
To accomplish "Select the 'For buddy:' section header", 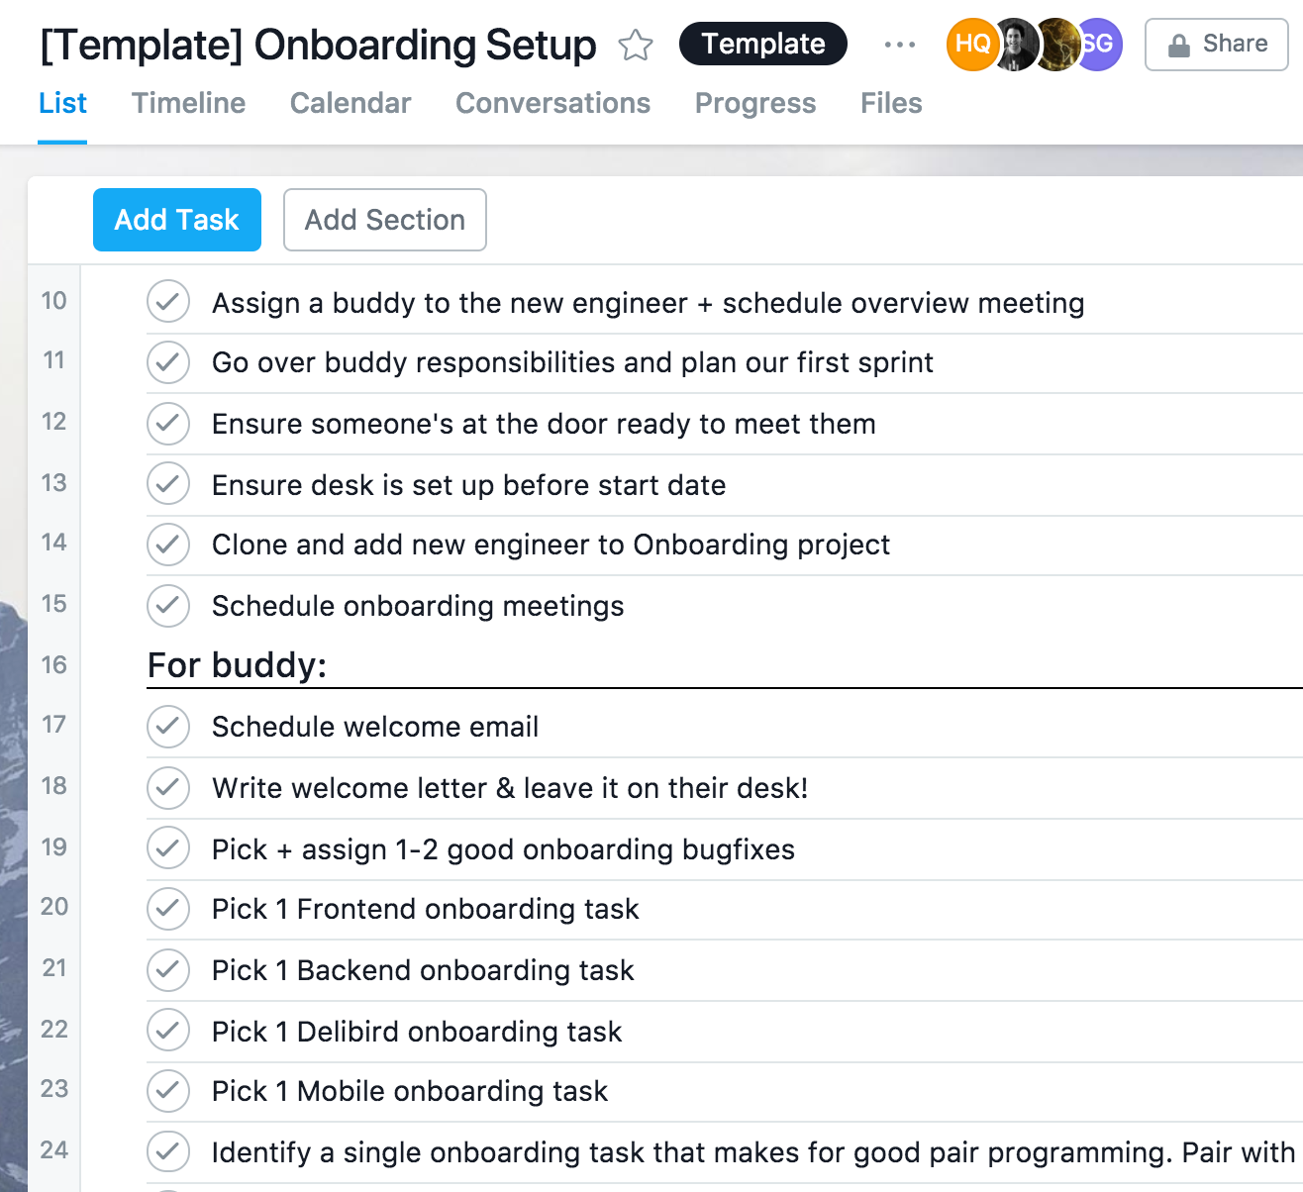I will [238, 665].
